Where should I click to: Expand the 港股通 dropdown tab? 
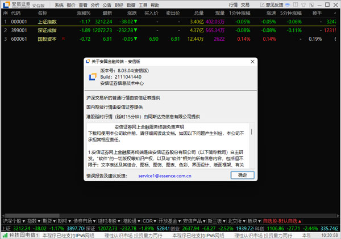pyautogui.click(x=131, y=221)
